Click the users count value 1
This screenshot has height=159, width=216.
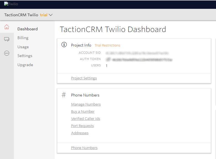pos(106,66)
